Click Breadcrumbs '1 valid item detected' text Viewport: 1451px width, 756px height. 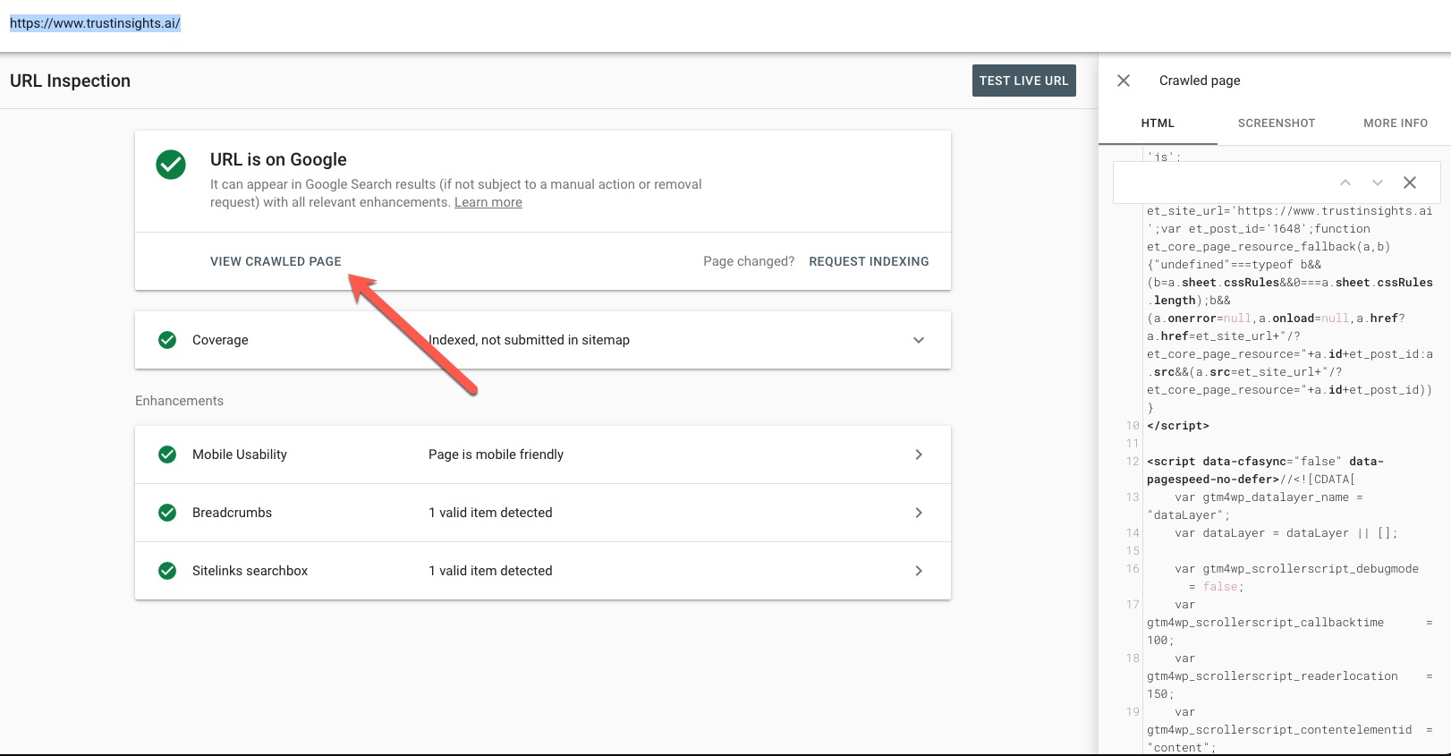click(490, 513)
